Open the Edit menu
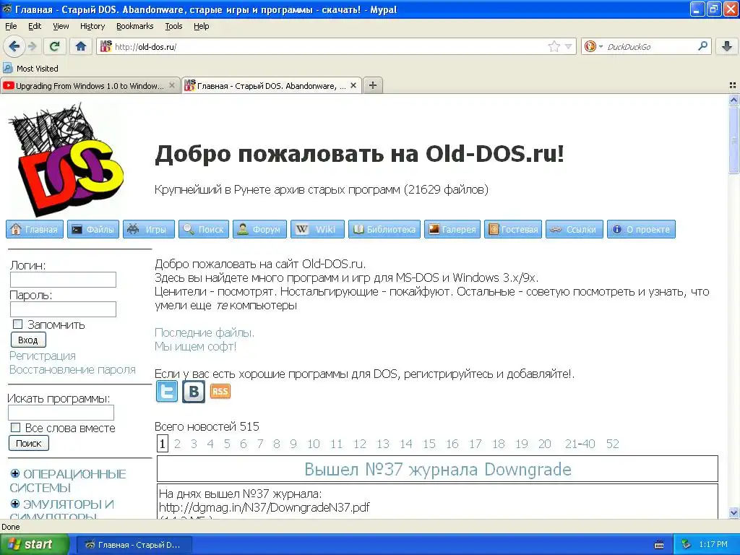 [x=35, y=26]
